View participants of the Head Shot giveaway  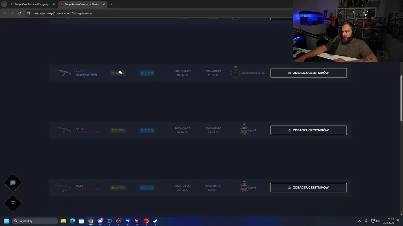click(309, 73)
